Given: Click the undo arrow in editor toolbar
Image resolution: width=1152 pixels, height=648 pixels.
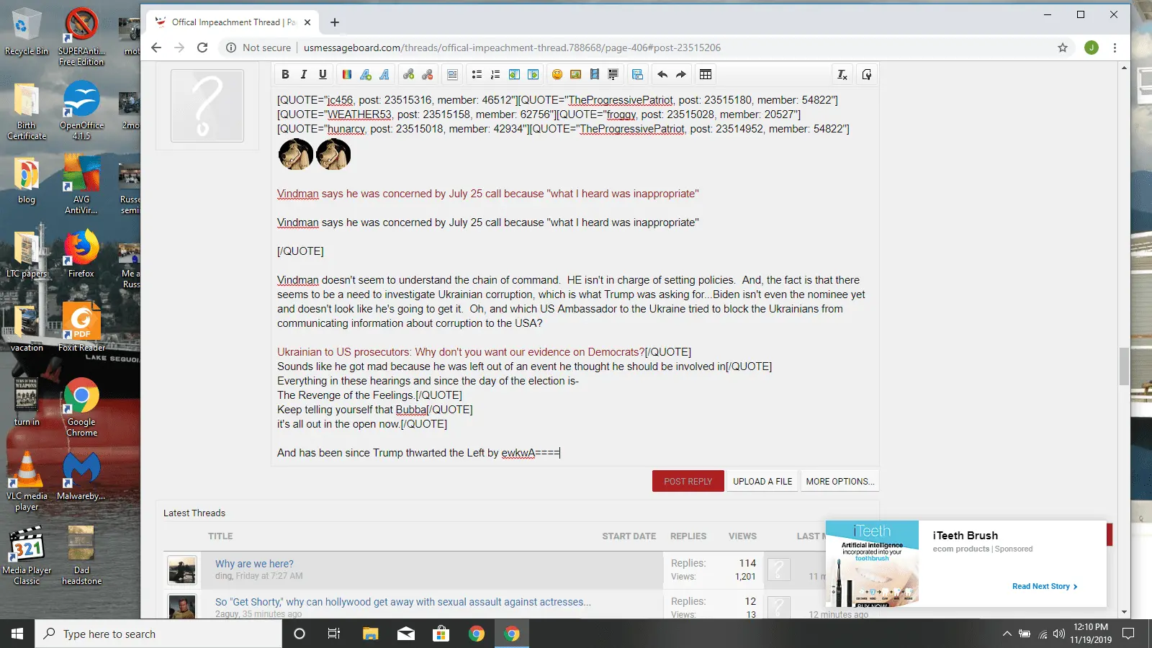Looking at the screenshot, I should pyautogui.click(x=662, y=74).
